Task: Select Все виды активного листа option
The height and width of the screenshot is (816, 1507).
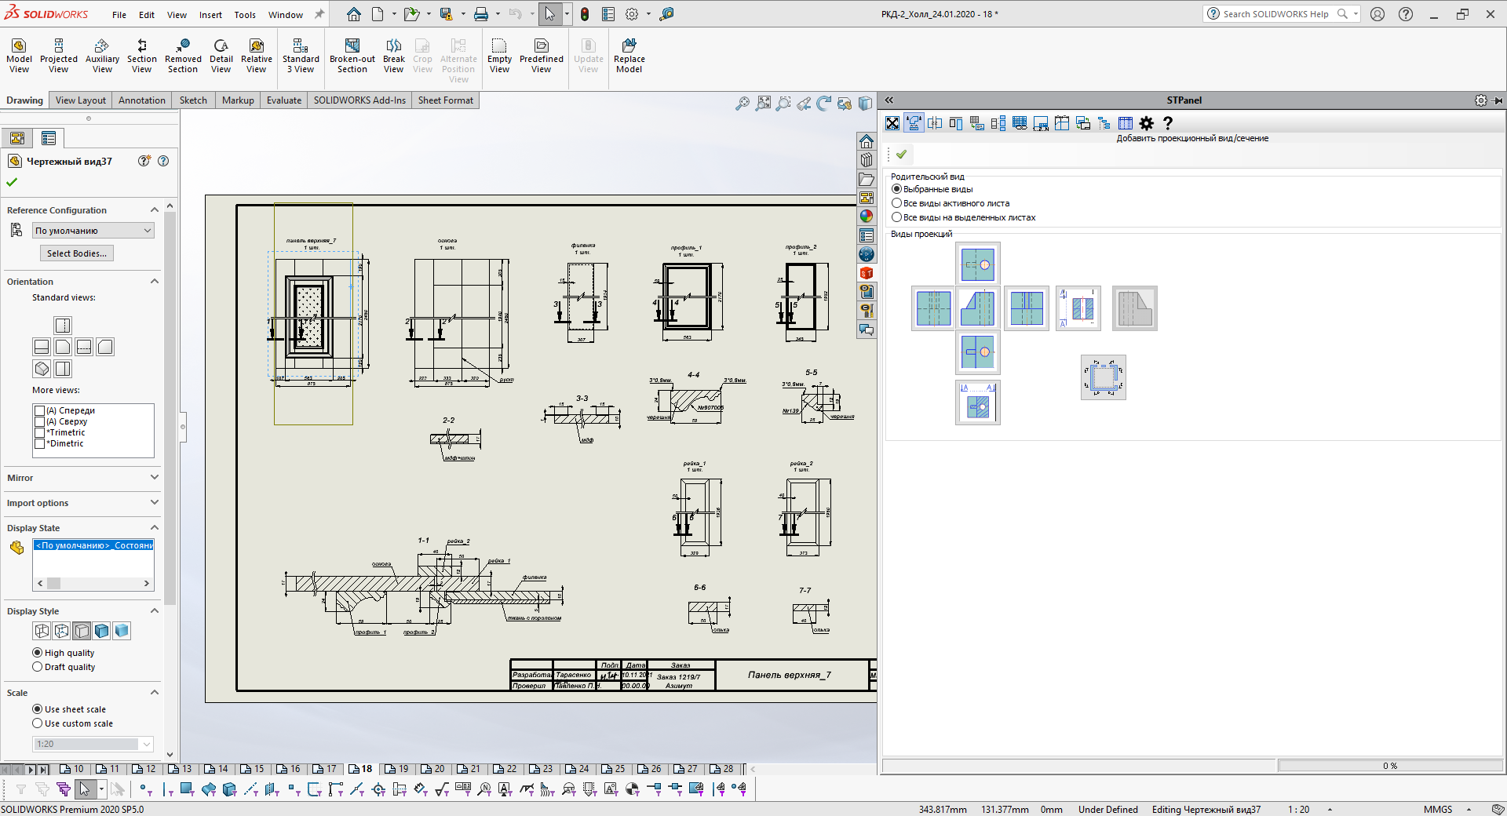Action: click(x=951, y=203)
